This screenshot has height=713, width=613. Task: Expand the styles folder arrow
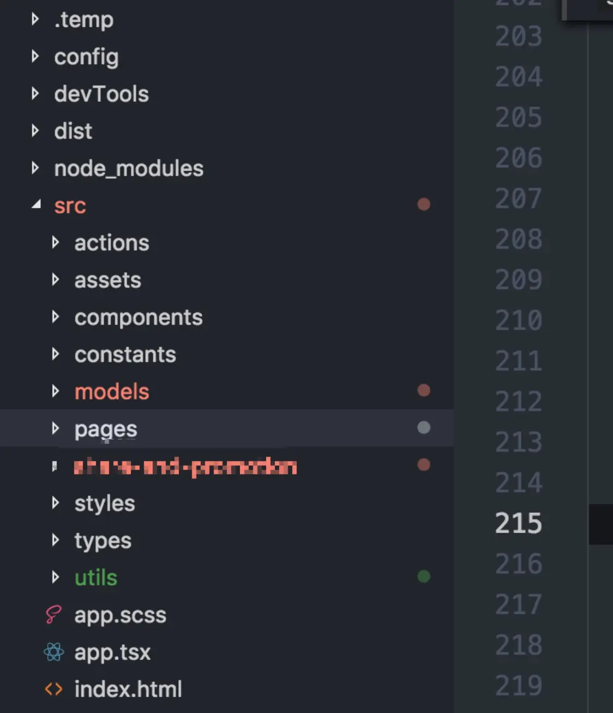tap(55, 503)
